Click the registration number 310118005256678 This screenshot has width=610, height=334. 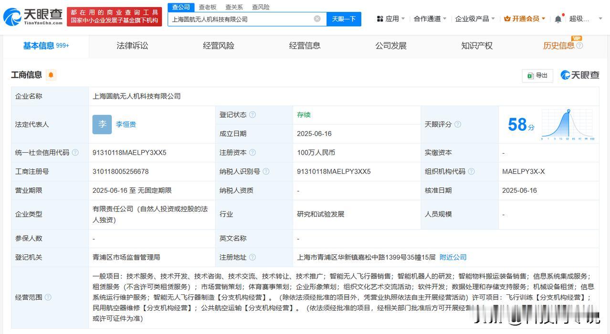(120, 171)
